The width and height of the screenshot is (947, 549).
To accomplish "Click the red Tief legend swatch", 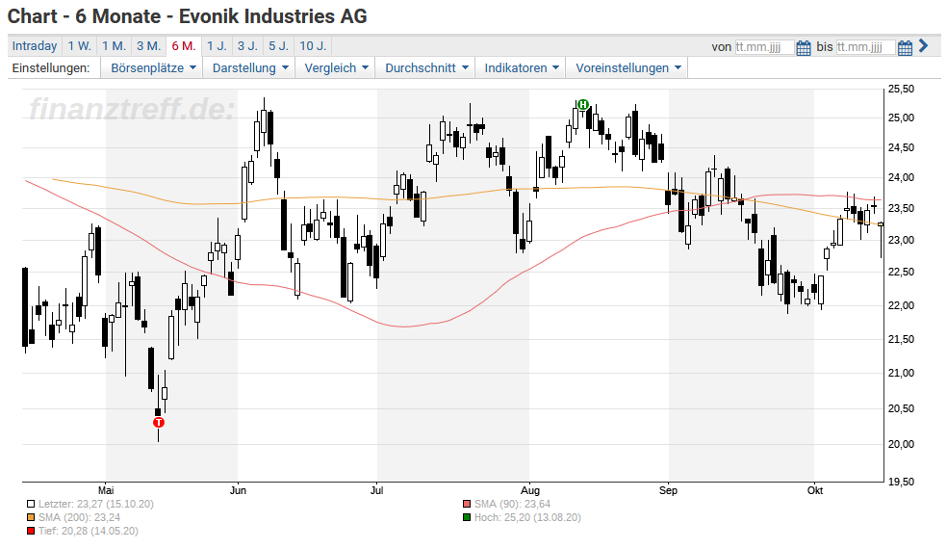I will pyautogui.click(x=31, y=531).
